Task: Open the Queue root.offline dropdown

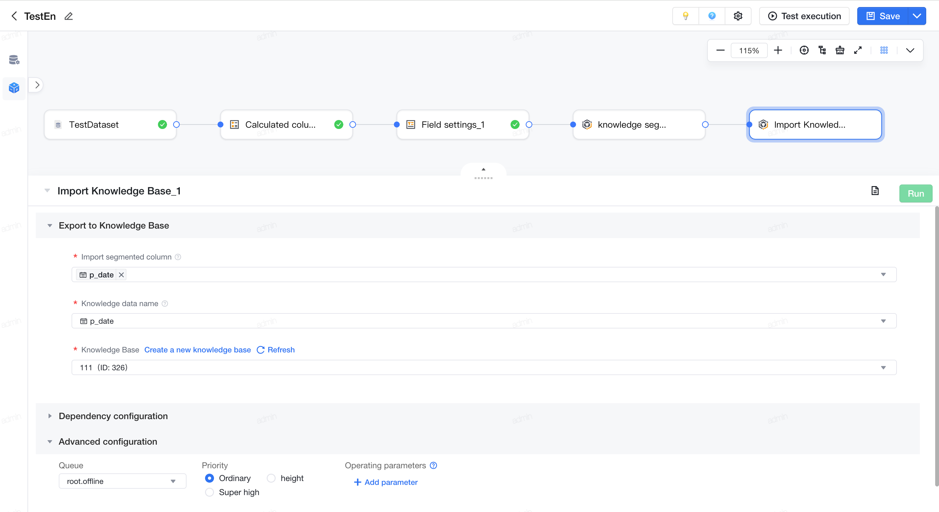Action: click(122, 481)
